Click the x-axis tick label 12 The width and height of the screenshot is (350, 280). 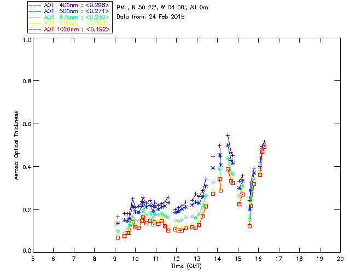tap(176, 259)
